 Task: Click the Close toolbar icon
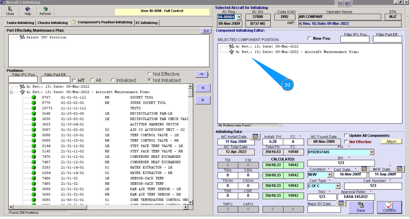point(10,9)
